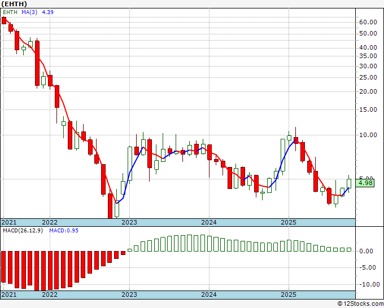Click 2022 on the price chart timeline
Image resolution: width=384 pixels, height=308 pixels.
[x=50, y=222]
